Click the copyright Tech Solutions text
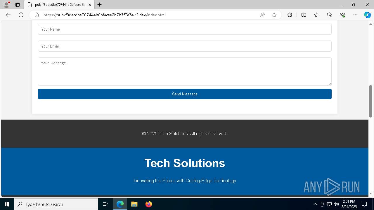 [x=185, y=134]
